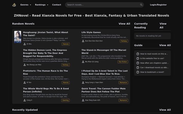Click the Gaming genre tag
Viewport: 183px width, 114px height.
tap(66, 100)
